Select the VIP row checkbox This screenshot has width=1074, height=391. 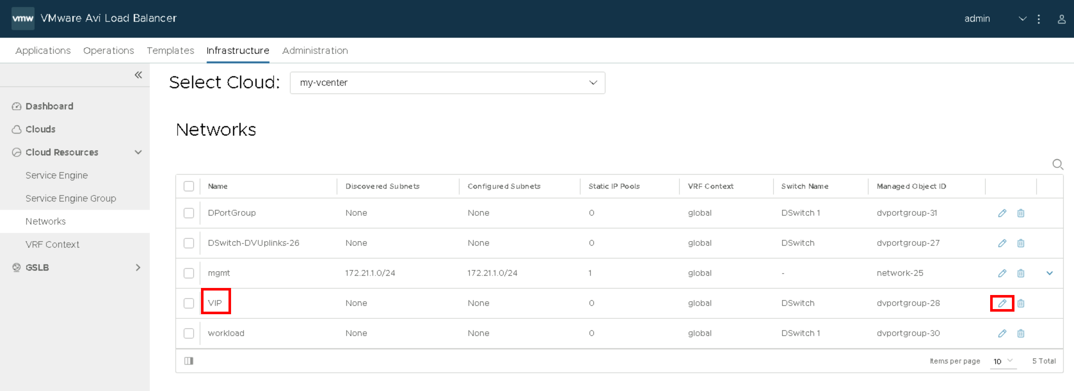coord(189,303)
